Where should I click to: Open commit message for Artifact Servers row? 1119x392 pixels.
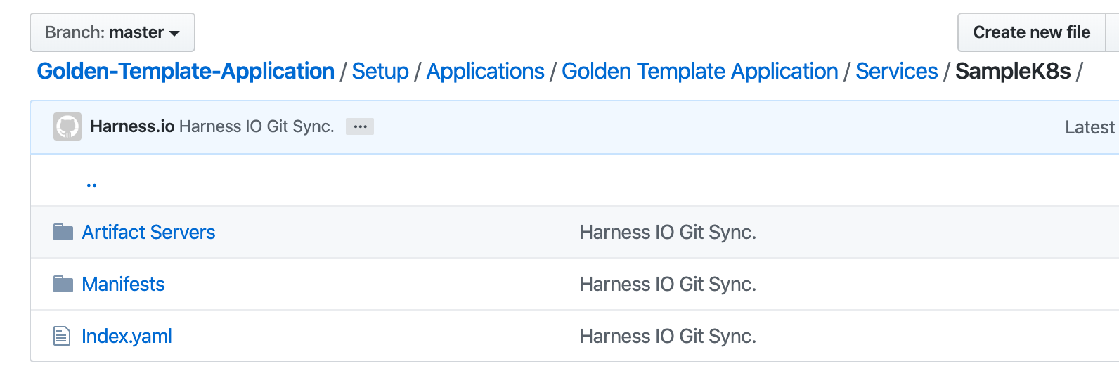click(x=668, y=232)
